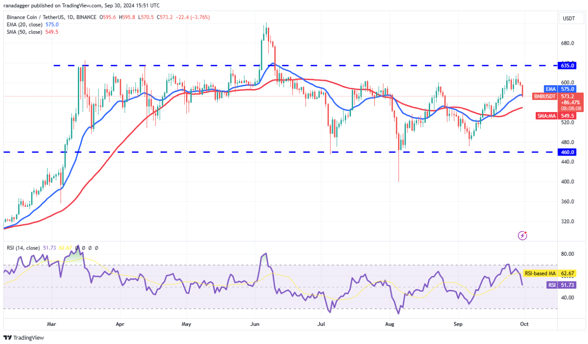
Task: Click the 680.0 price axis label
Action: coord(567,43)
